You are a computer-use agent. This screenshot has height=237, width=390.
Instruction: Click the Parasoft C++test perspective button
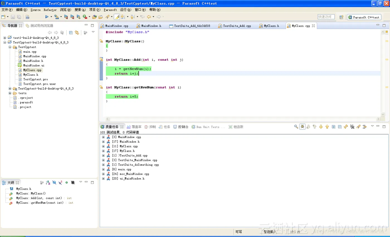tap(364, 17)
